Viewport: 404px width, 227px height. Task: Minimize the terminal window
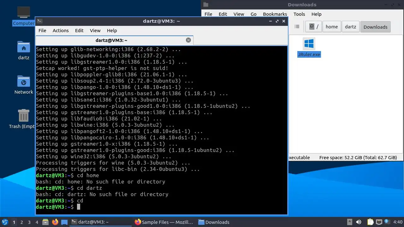[x=270, y=21]
